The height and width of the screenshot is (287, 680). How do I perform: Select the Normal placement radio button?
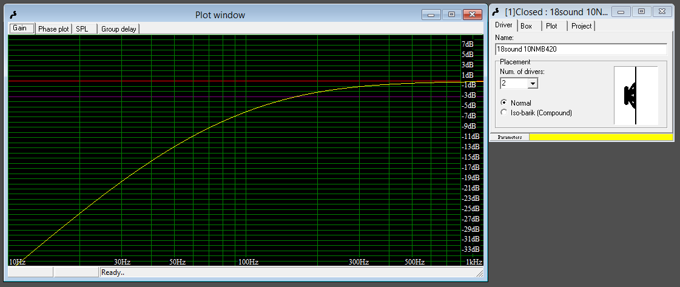pyautogui.click(x=503, y=103)
